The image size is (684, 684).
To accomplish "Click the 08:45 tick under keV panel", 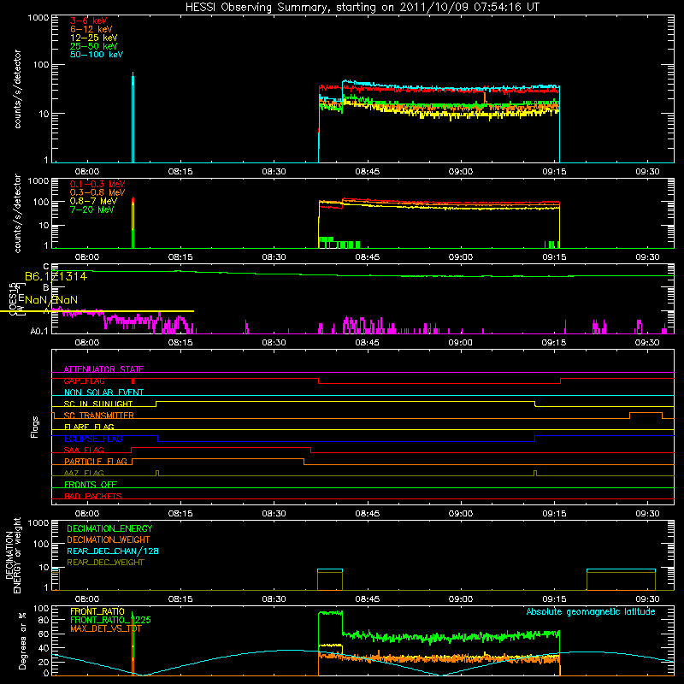I will (368, 172).
